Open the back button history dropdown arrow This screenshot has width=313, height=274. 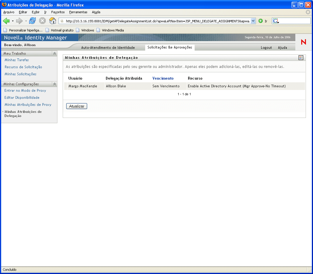[13, 21]
